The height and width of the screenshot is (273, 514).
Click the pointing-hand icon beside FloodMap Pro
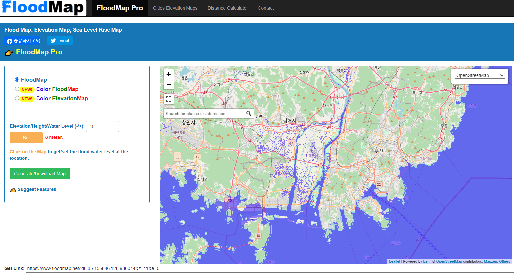pyautogui.click(x=9, y=52)
